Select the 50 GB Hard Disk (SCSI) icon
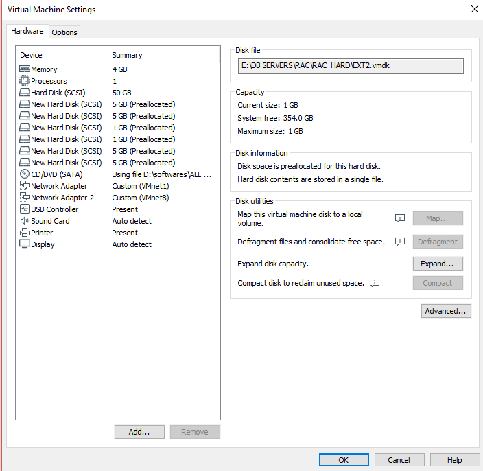 (x=25, y=92)
